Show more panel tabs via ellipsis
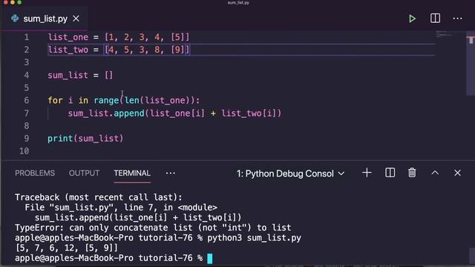The width and height of the screenshot is (475, 267). pos(171,173)
